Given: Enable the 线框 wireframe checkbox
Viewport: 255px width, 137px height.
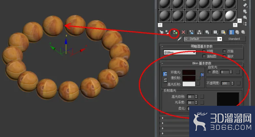Looking at the screenshot, I should (204, 51).
